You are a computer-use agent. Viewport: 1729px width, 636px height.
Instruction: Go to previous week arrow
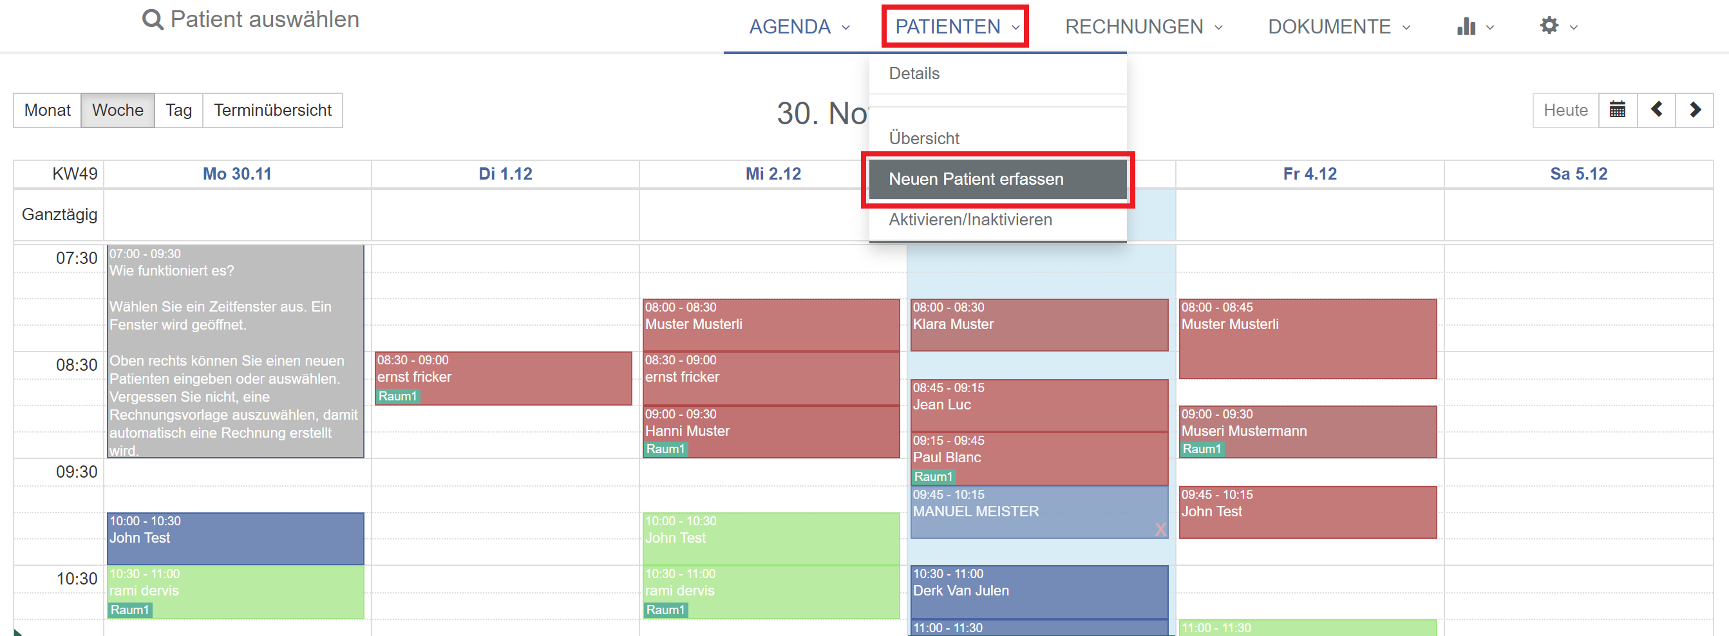point(1656,110)
